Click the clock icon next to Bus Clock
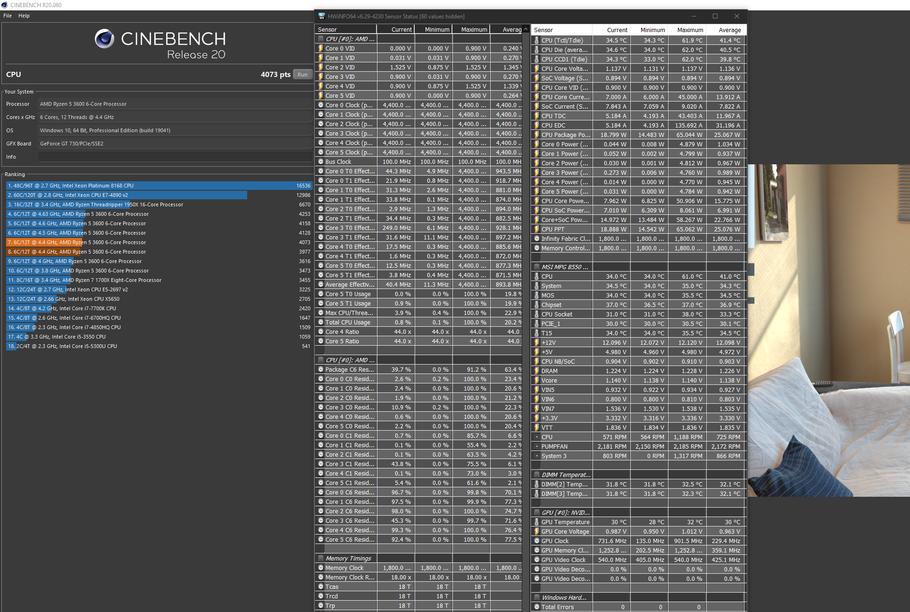910x612 pixels. (321, 161)
